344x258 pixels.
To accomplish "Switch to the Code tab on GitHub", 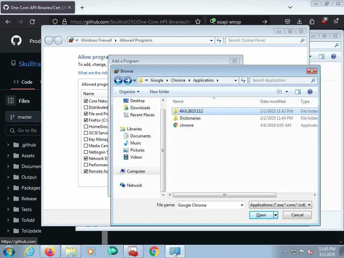I will tap(23, 82).
